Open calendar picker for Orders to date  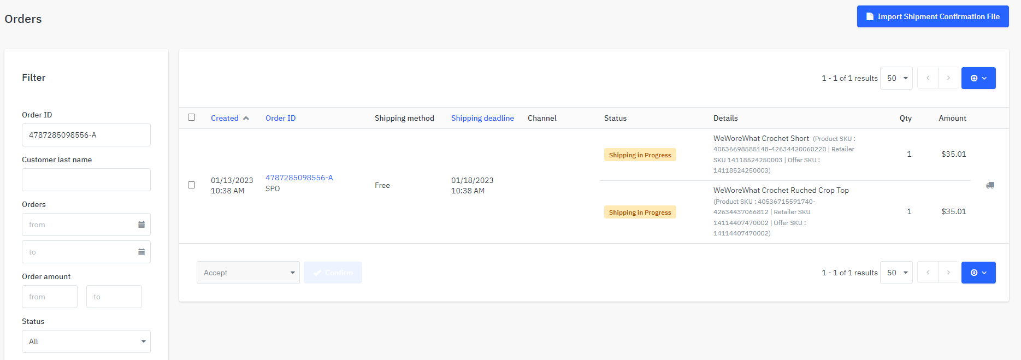tap(141, 252)
